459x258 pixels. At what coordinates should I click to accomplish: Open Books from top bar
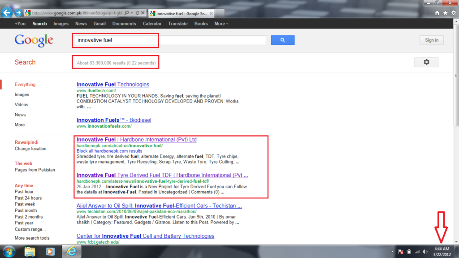coord(201,24)
